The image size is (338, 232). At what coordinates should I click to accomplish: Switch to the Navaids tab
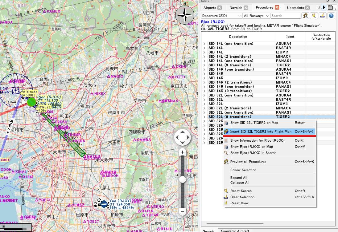coord(236,8)
